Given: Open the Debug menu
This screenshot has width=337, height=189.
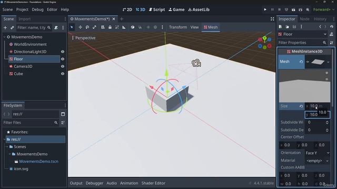Looking at the screenshot, I should [37, 9].
